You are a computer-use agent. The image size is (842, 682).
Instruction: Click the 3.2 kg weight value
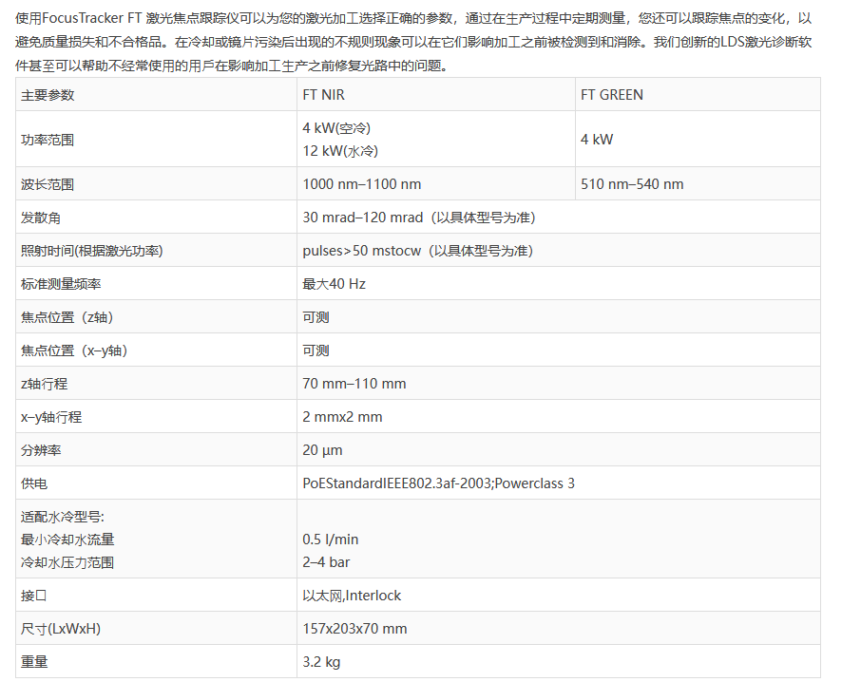tap(321, 662)
